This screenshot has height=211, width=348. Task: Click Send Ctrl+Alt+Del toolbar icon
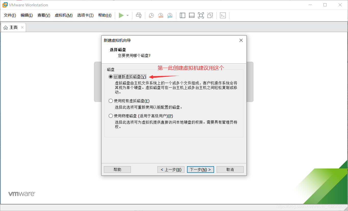pos(139,16)
